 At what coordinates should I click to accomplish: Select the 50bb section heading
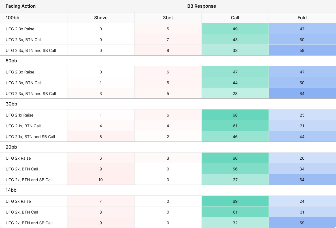click(12, 61)
